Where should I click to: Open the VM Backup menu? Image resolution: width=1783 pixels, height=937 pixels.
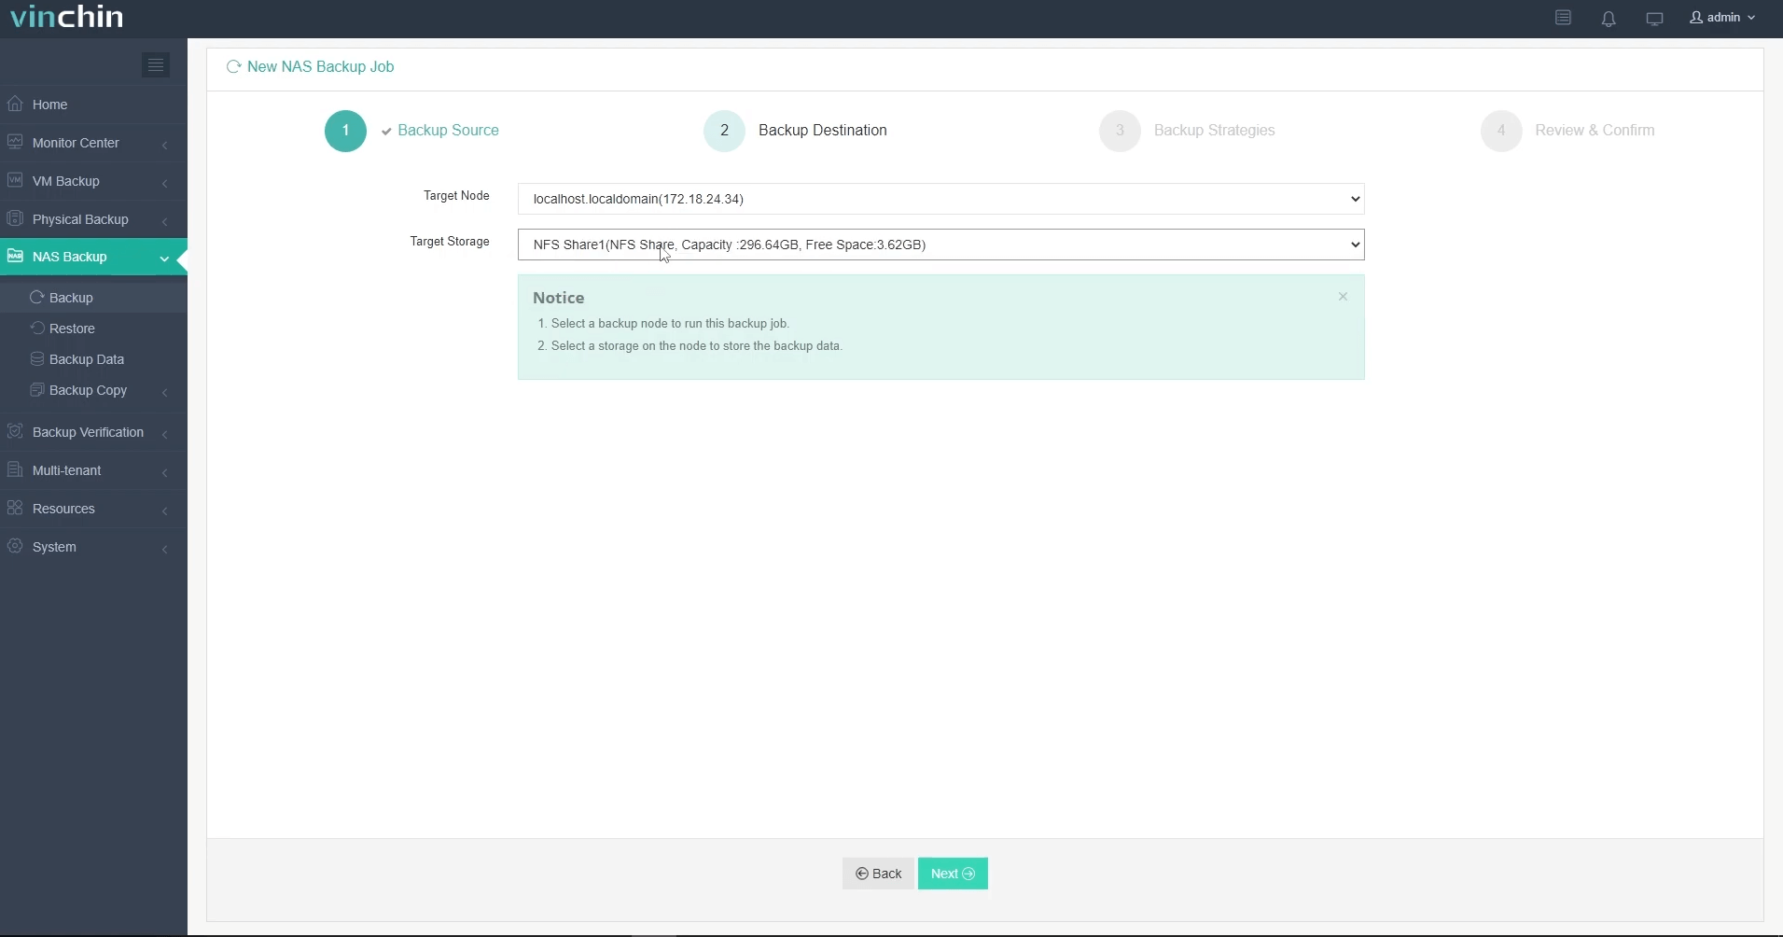point(93,181)
